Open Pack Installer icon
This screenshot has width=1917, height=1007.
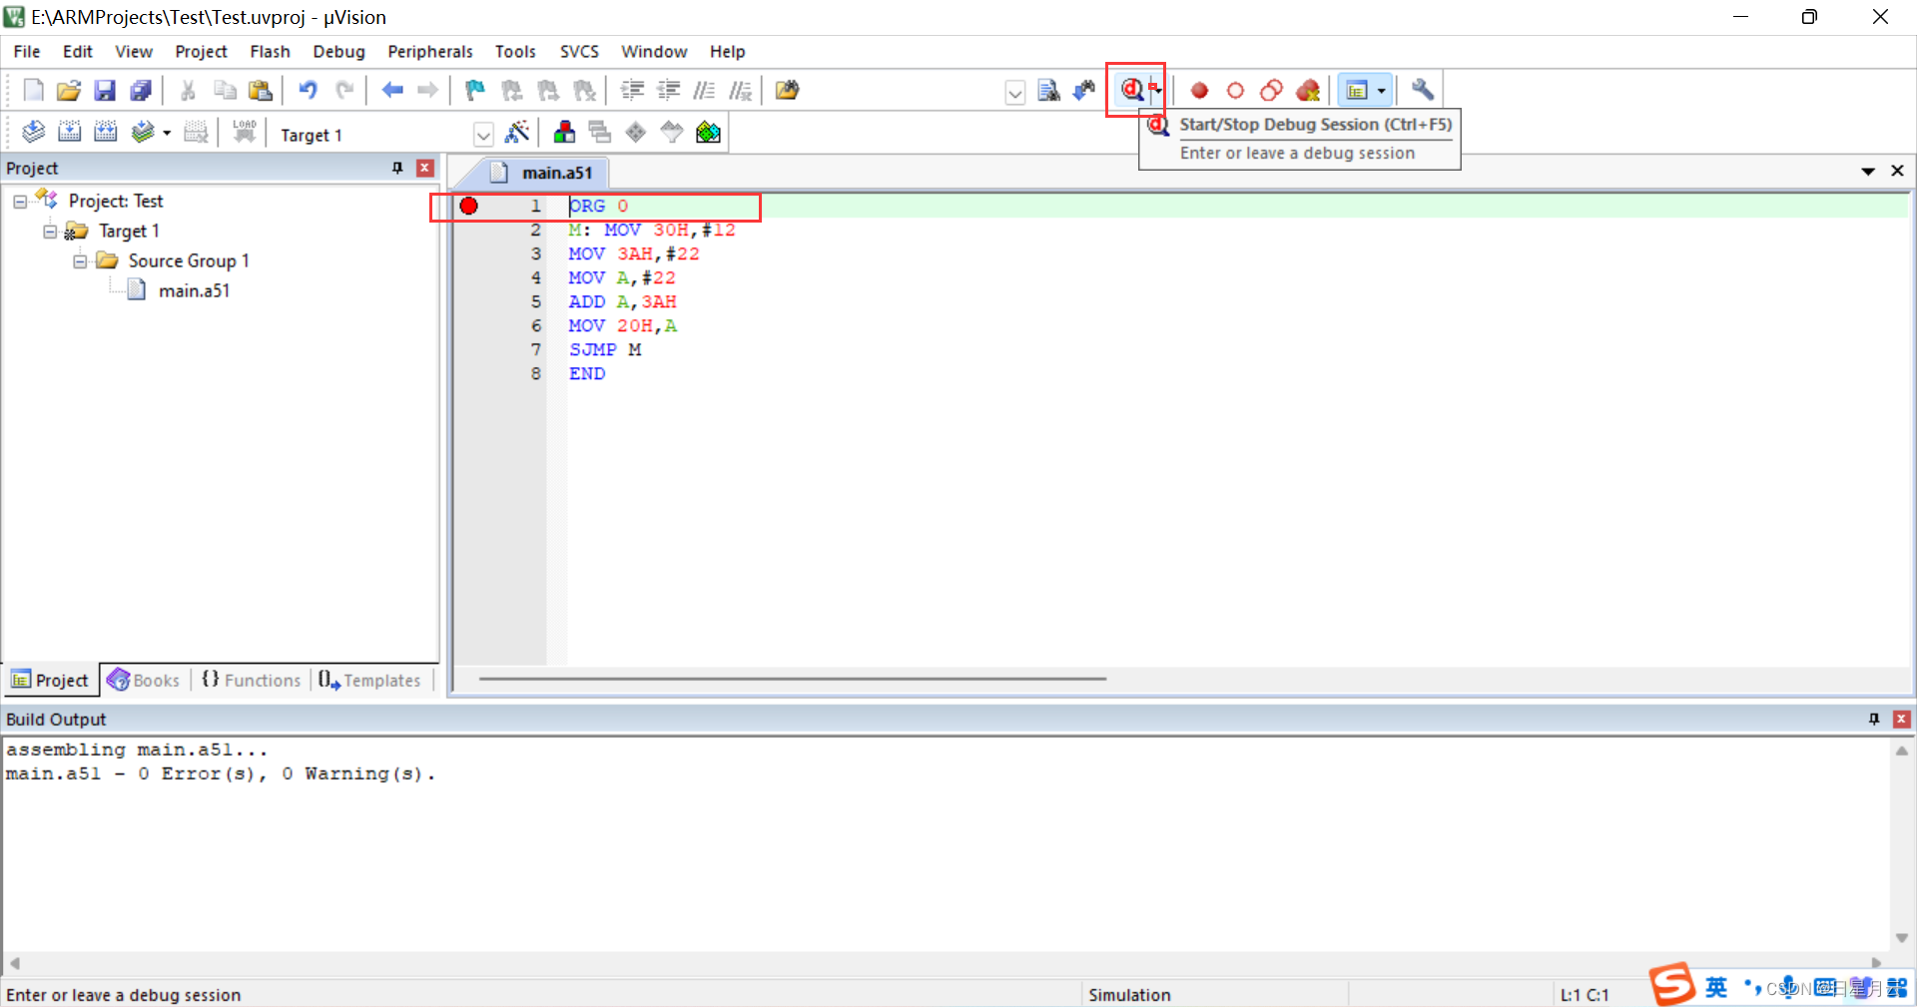click(x=708, y=132)
